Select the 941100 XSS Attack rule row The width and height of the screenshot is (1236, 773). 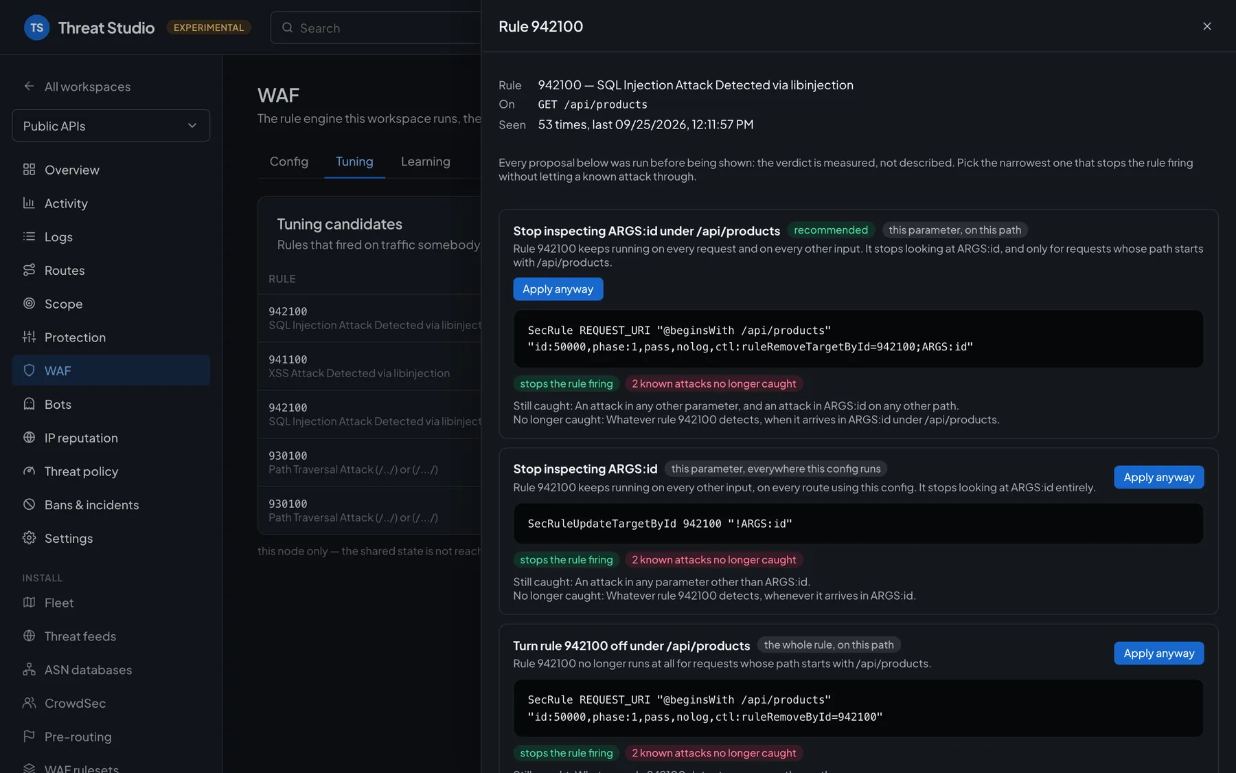coord(369,366)
